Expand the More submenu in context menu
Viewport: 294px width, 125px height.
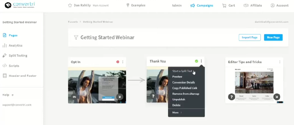[x=177, y=113]
